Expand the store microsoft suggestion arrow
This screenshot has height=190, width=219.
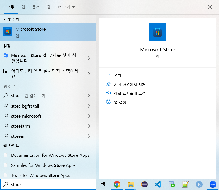click(x=89, y=116)
